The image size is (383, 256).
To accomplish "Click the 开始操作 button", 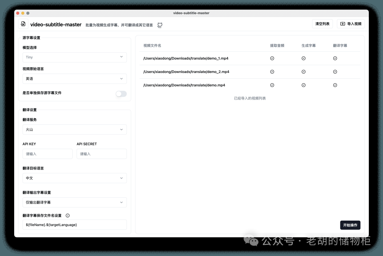I will click(350, 225).
